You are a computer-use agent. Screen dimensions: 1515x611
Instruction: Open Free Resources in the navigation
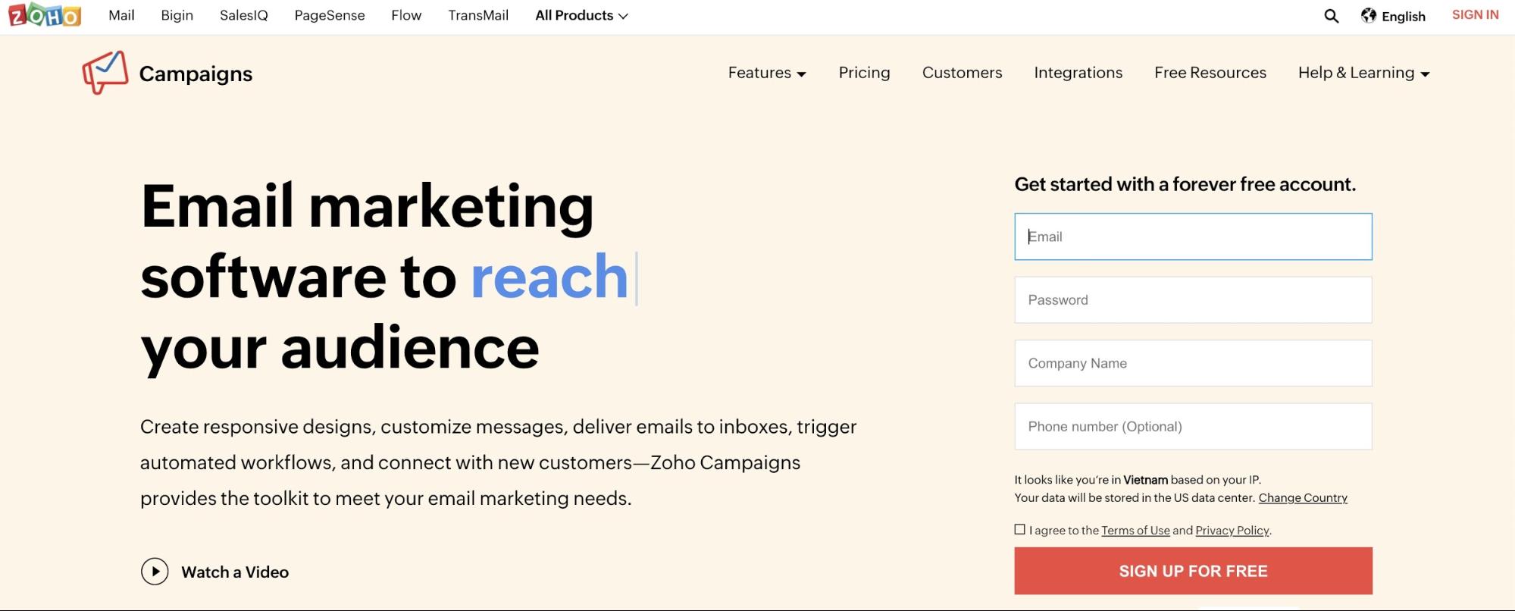point(1210,73)
